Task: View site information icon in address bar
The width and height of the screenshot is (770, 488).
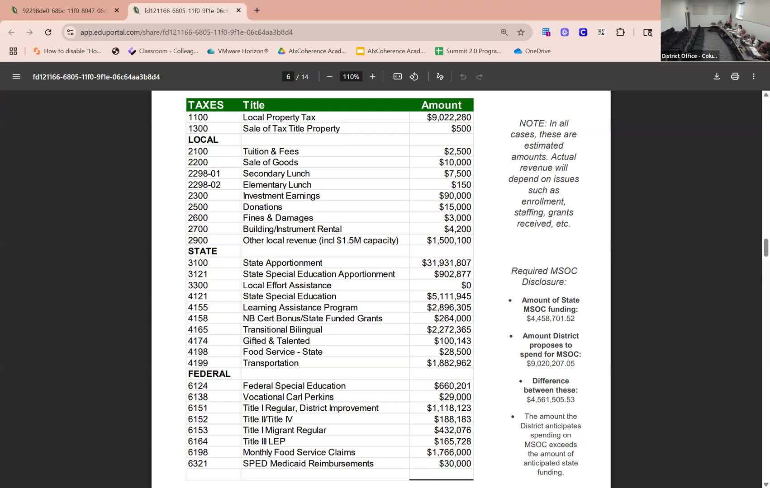Action: pyautogui.click(x=70, y=32)
